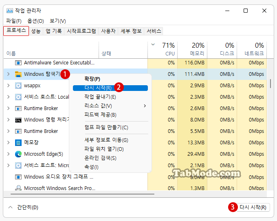
Task: Sort by the 메모리 column header
Action: pos(192,50)
